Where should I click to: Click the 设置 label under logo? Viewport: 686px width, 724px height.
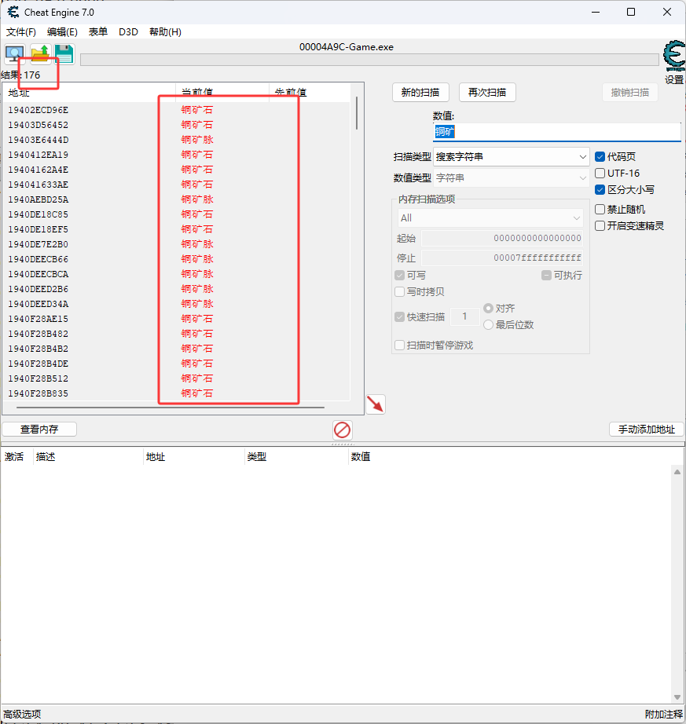674,80
